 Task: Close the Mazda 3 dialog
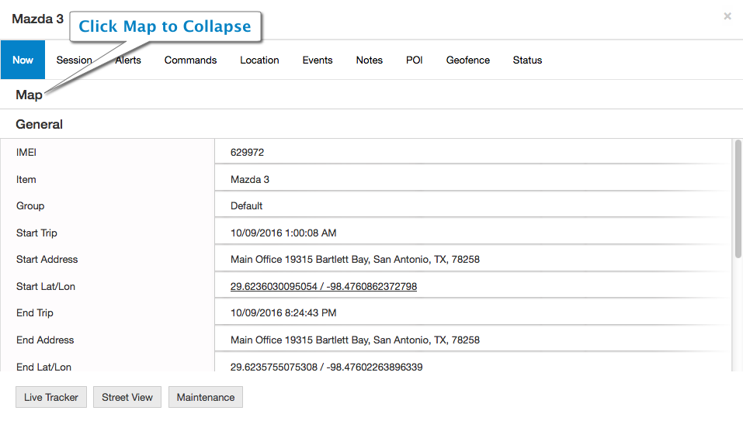727,16
